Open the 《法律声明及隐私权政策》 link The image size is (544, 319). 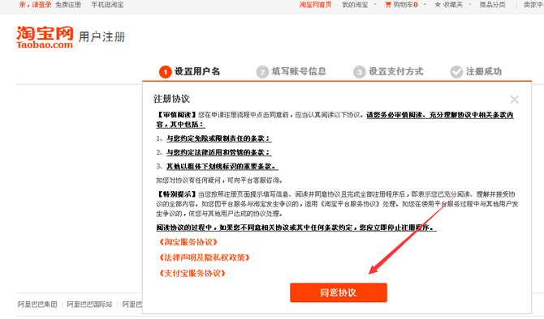(205, 257)
